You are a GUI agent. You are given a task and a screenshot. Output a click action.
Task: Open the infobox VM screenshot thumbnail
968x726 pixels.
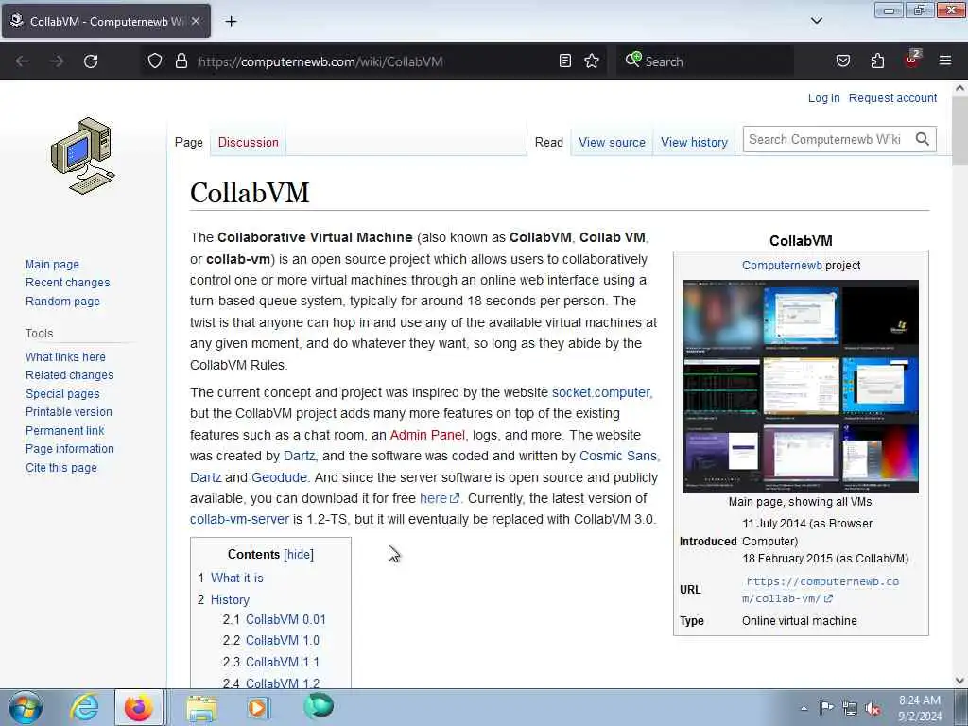(x=801, y=387)
